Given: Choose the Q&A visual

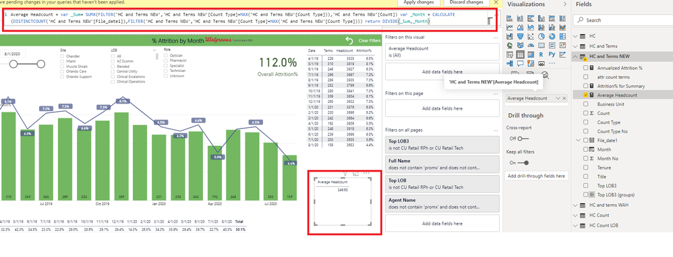Looking at the screenshot, I should (x=520, y=63).
